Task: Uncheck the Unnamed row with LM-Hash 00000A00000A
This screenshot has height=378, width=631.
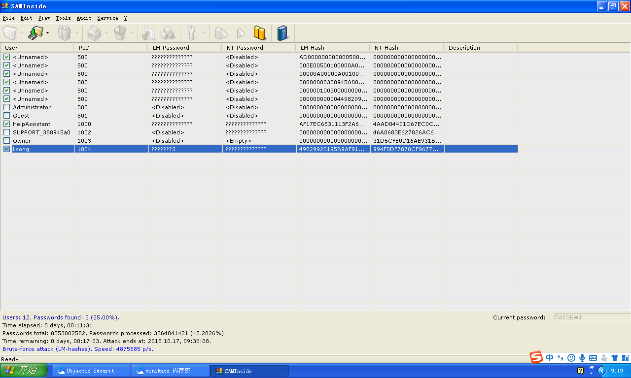Action: click(x=7, y=74)
